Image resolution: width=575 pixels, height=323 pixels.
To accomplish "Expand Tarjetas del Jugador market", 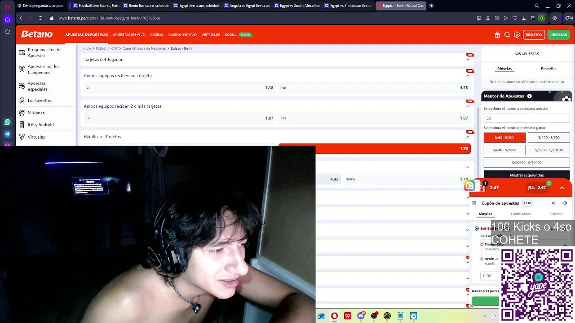I will click(x=468, y=60).
